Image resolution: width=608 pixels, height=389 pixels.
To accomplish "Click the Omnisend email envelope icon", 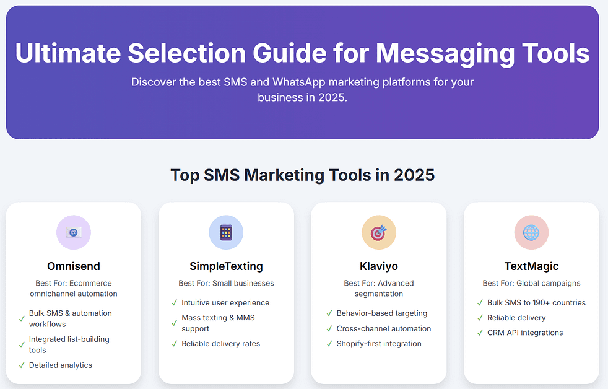I will [x=73, y=232].
